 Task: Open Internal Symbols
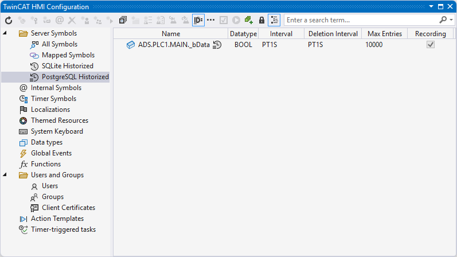[56, 88]
